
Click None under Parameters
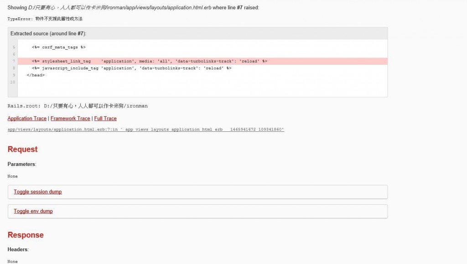(12, 176)
